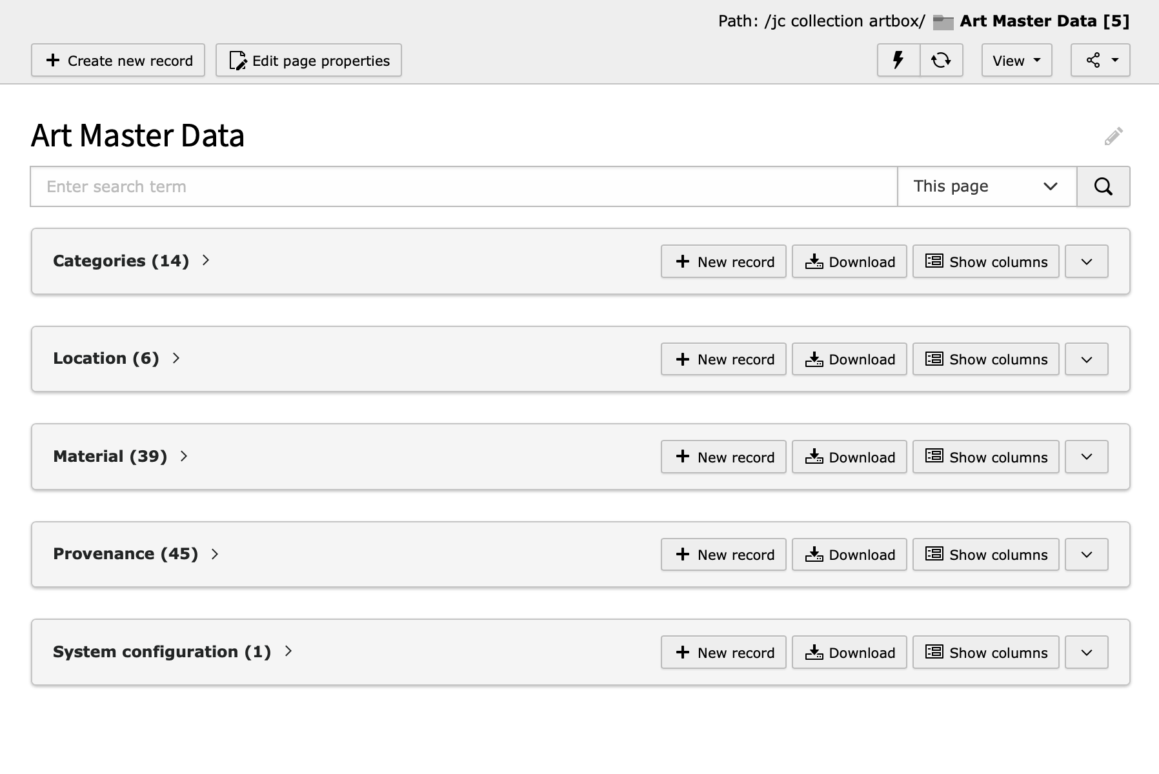Viewport: 1159px width, 774px height.
Task: Open Edit page properties
Action: [x=308, y=61]
